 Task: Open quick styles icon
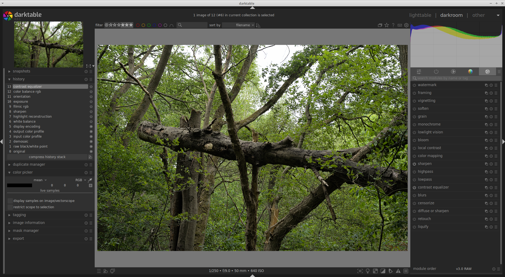click(105, 271)
